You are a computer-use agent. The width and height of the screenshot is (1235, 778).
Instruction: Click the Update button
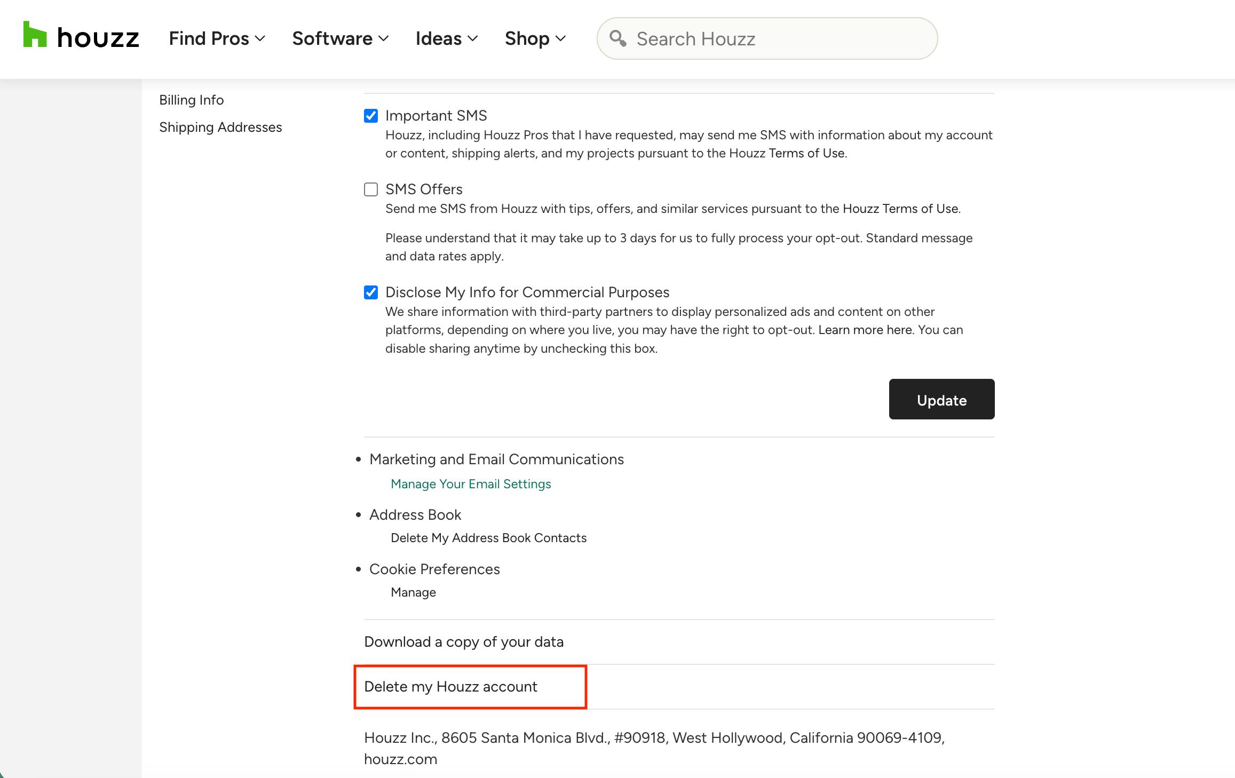[941, 399]
